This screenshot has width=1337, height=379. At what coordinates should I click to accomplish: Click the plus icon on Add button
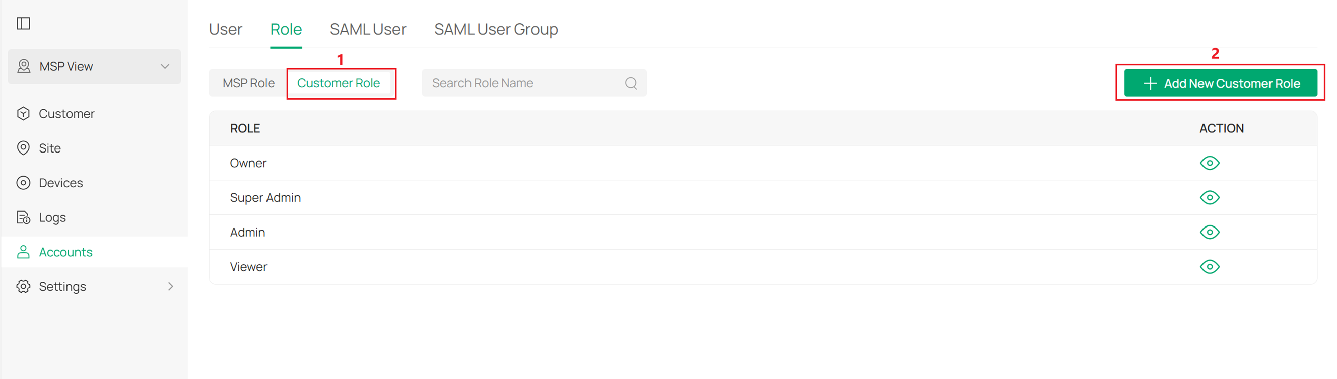tap(1150, 83)
